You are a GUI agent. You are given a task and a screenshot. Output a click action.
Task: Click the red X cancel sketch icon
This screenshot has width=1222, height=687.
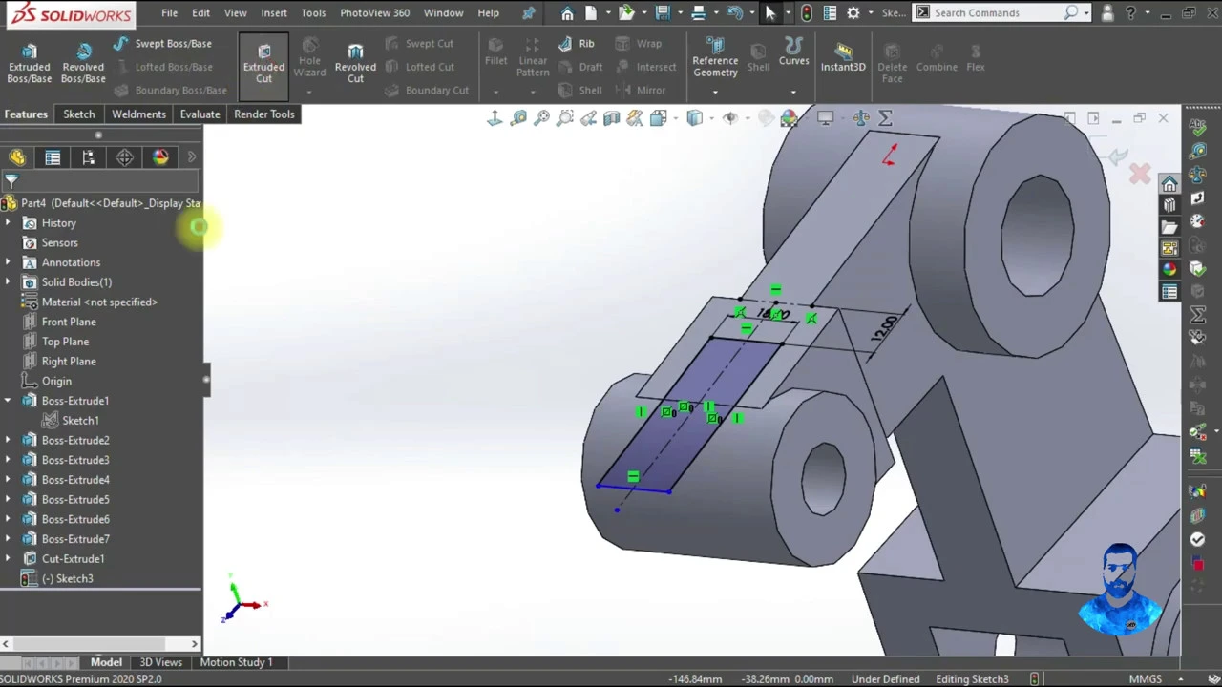[x=1140, y=174]
